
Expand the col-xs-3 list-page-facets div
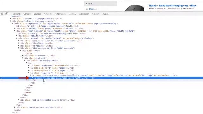point(11,18)
